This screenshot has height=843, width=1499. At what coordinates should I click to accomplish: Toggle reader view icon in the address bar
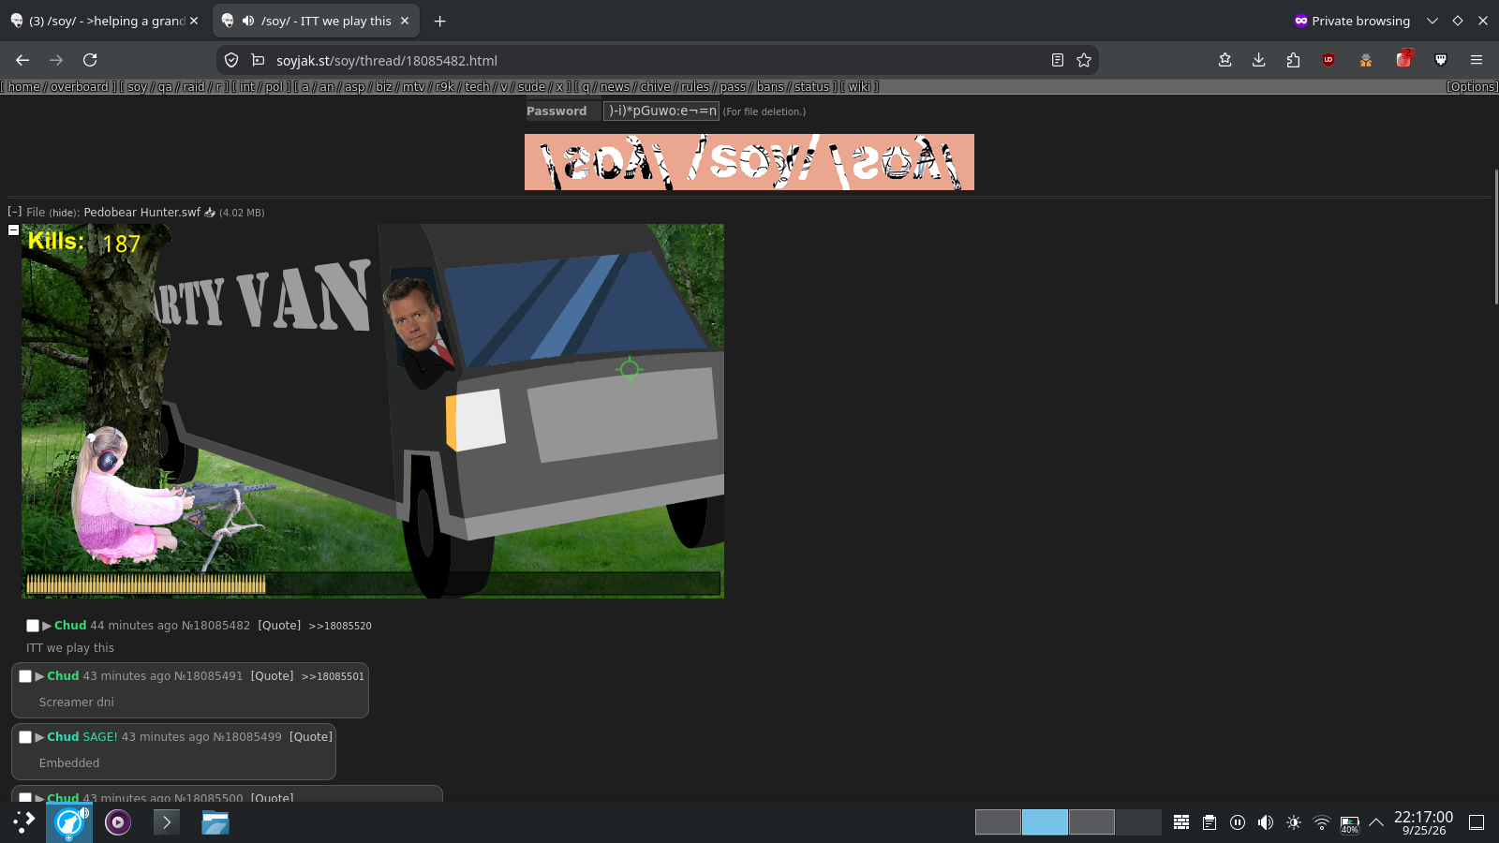coord(1058,60)
